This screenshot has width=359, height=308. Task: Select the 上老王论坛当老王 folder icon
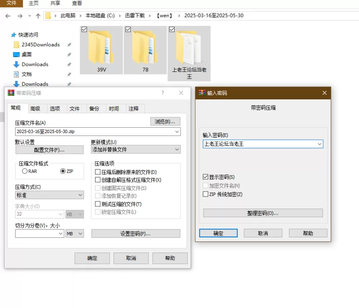click(x=189, y=49)
